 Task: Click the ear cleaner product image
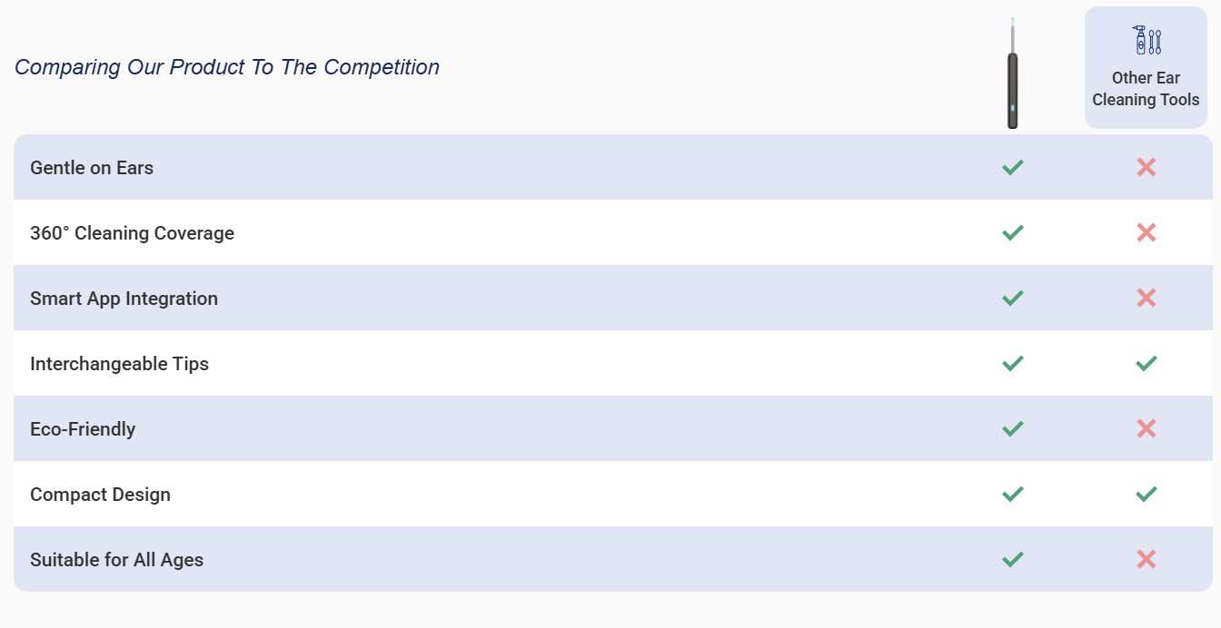[1012, 74]
